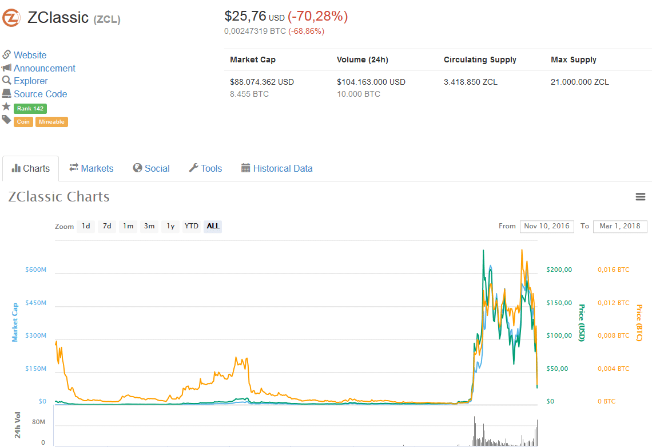
Task: Switch to the Tools tab
Action: pos(205,169)
